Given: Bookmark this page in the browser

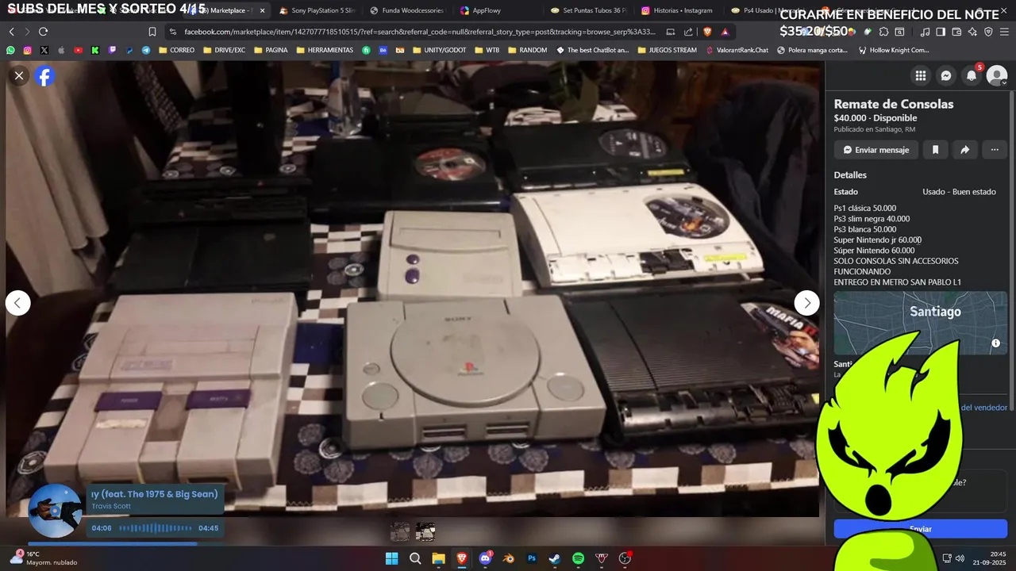Looking at the screenshot, I should click(152, 32).
